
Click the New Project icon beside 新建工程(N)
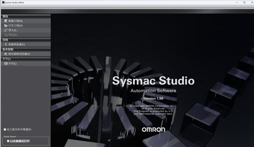[6, 21]
